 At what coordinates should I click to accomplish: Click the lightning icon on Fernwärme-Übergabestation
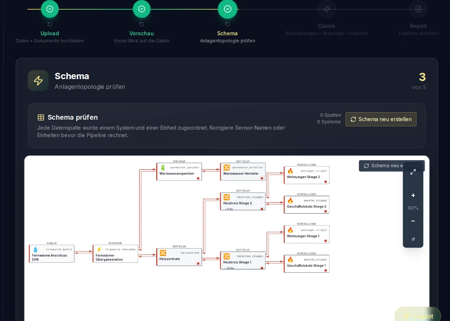[x=99, y=249]
